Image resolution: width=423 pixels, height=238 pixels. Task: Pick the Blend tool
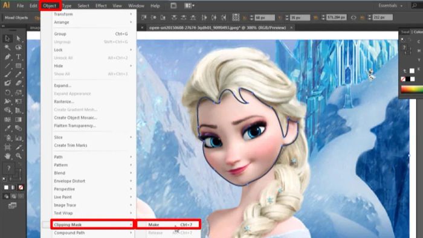[x=18, y=128]
